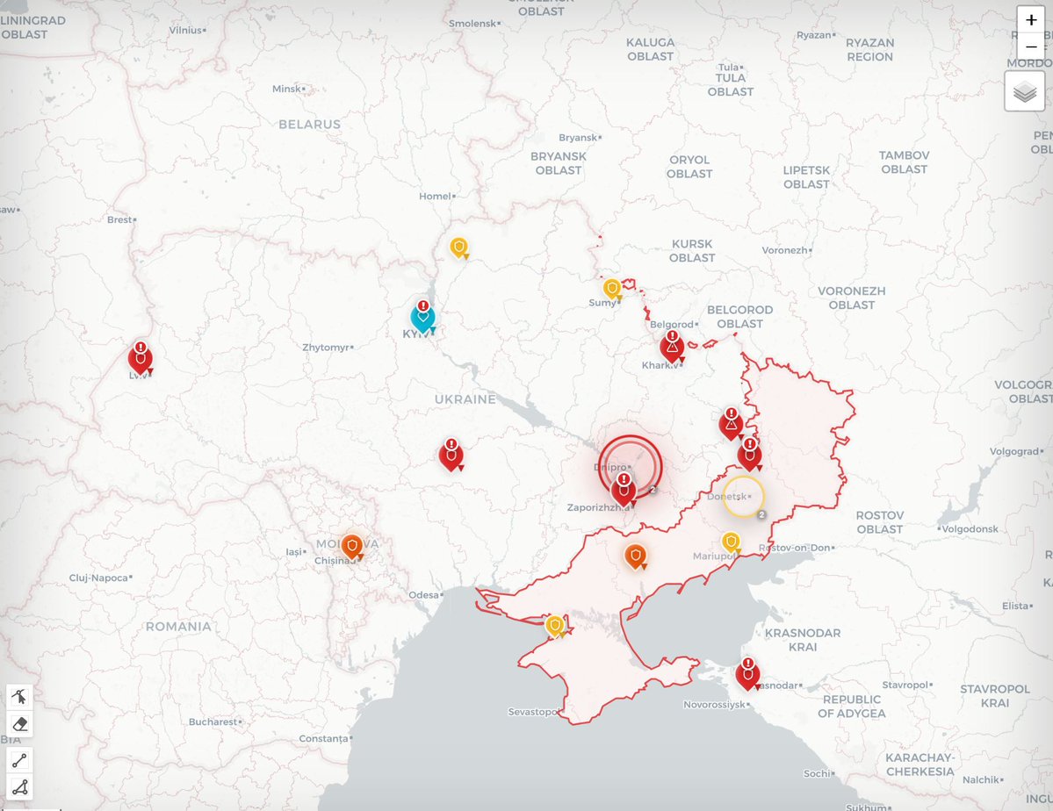This screenshot has height=811, width=1053.
Task: Open the distance measurement tool
Action: point(19,758)
